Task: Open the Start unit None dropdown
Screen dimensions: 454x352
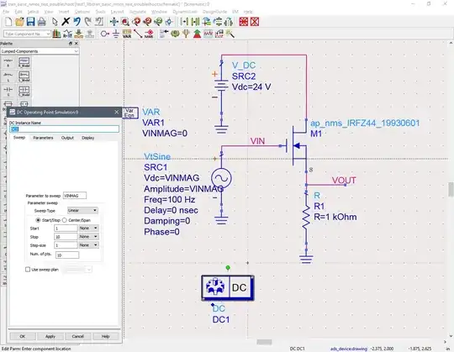Action: tap(88, 229)
